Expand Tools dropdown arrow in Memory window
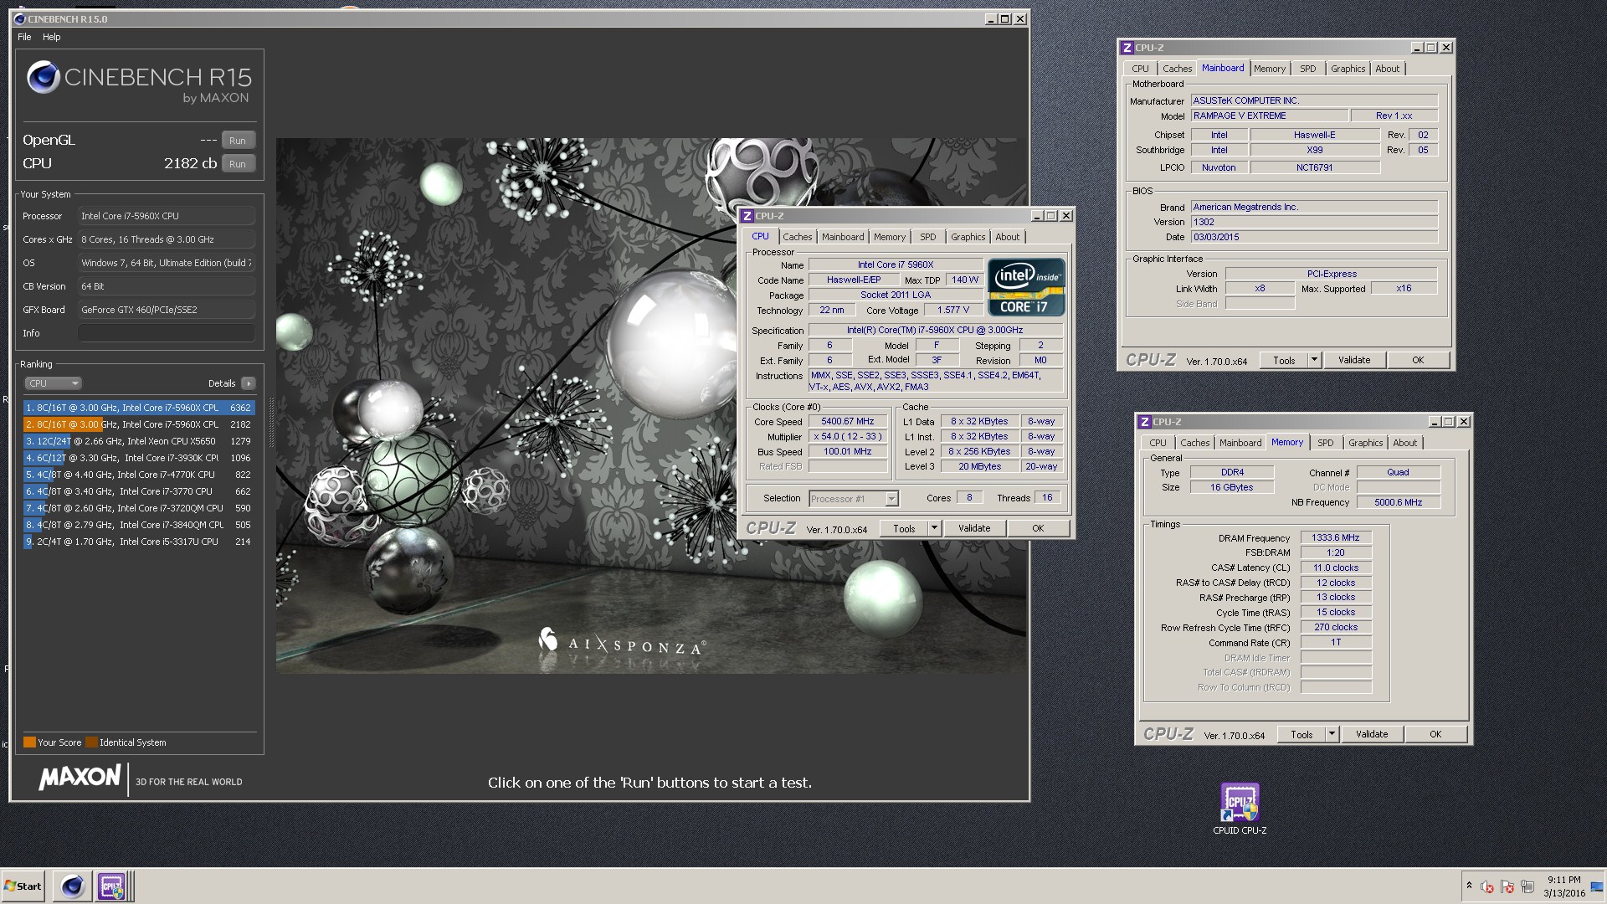Viewport: 1607px width, 904px height. pyautogui.click(x=1332, y=734)
